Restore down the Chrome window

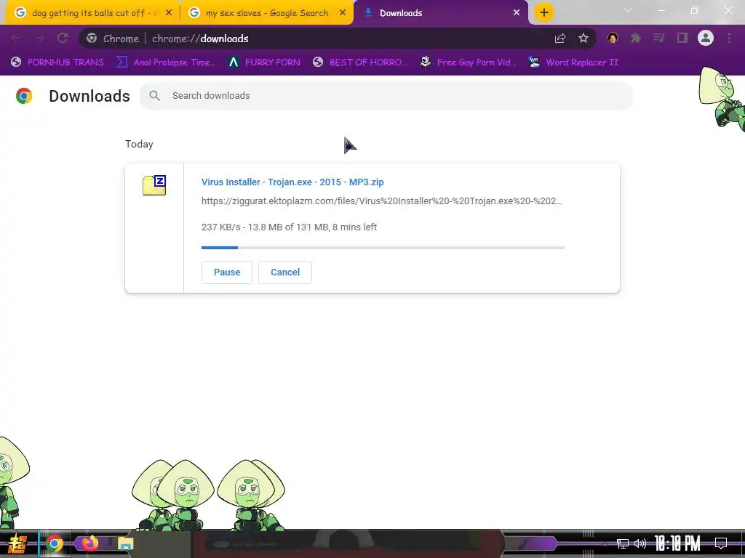pos(695,10)
